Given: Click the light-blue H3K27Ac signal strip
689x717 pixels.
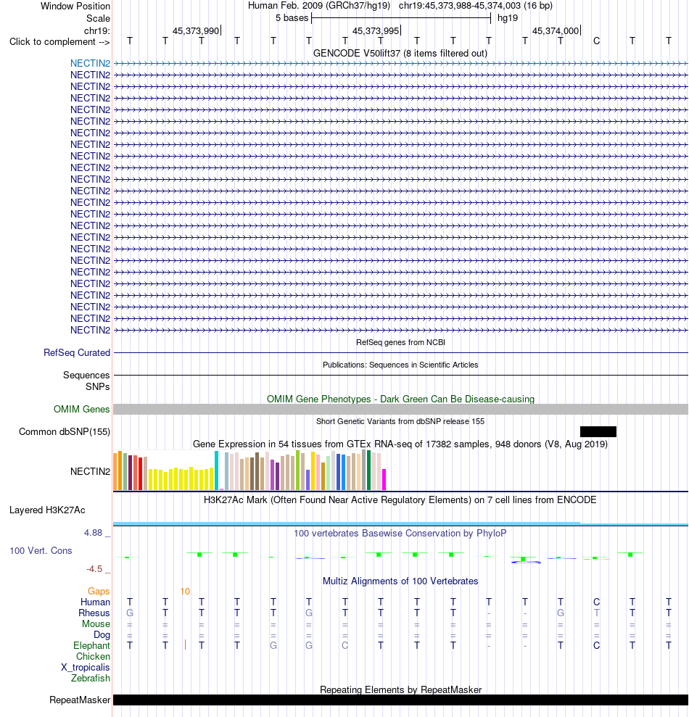Looking at the screenshot, I should coord(400,523).
